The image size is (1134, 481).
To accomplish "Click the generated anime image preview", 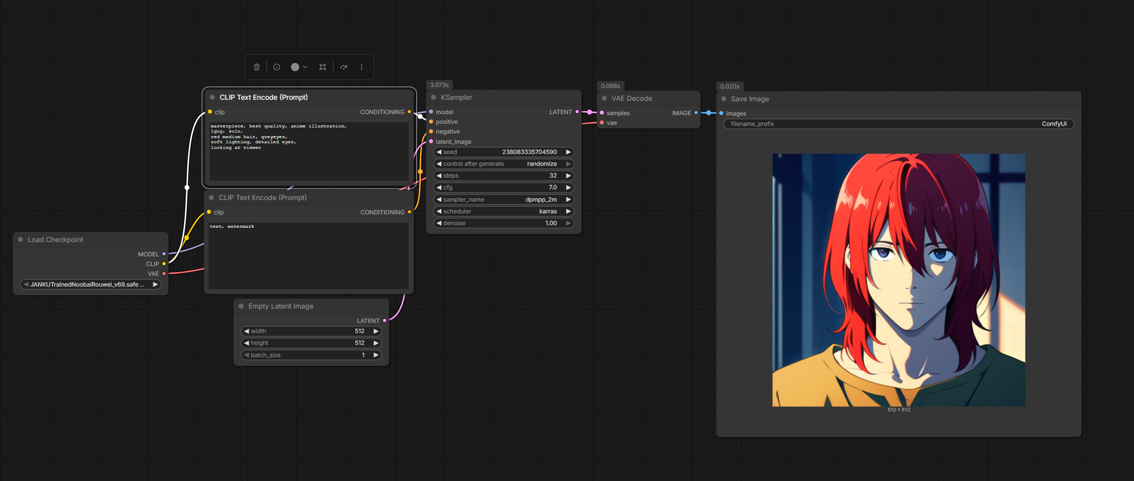I will click(898, 280).
